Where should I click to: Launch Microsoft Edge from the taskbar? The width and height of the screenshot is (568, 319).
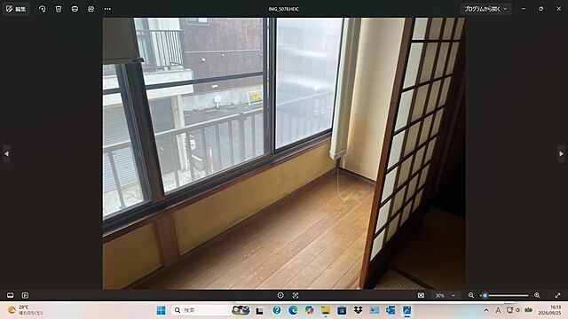coord(293,310)
